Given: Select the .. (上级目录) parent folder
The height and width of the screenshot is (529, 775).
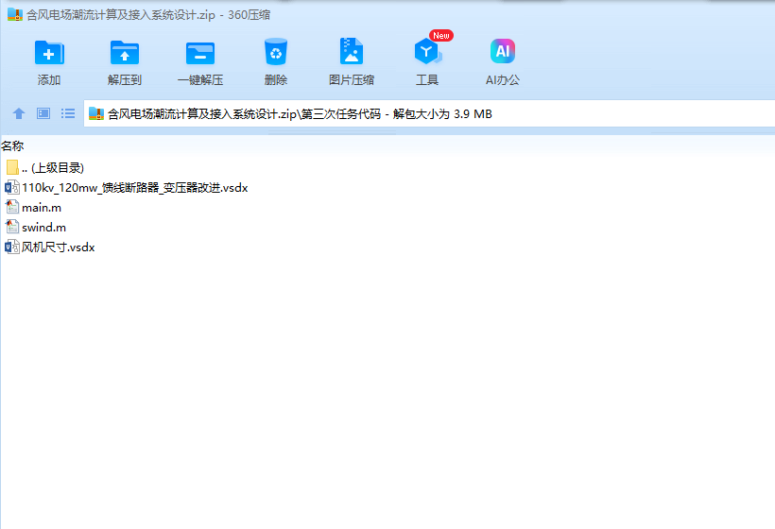Looking at the screenshot, I should (45, 168).
